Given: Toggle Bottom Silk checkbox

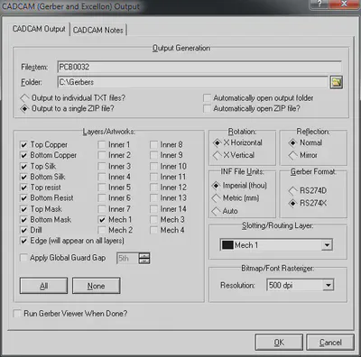Looking at the screenshot, I should (23, 177).
